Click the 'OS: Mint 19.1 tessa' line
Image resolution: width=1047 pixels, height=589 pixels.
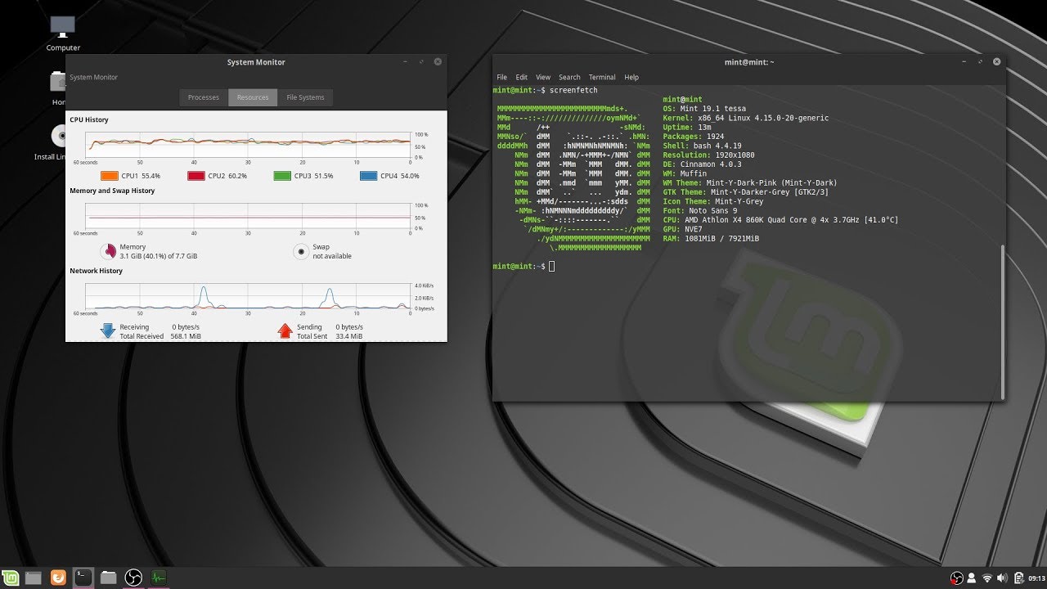point(704,109)
